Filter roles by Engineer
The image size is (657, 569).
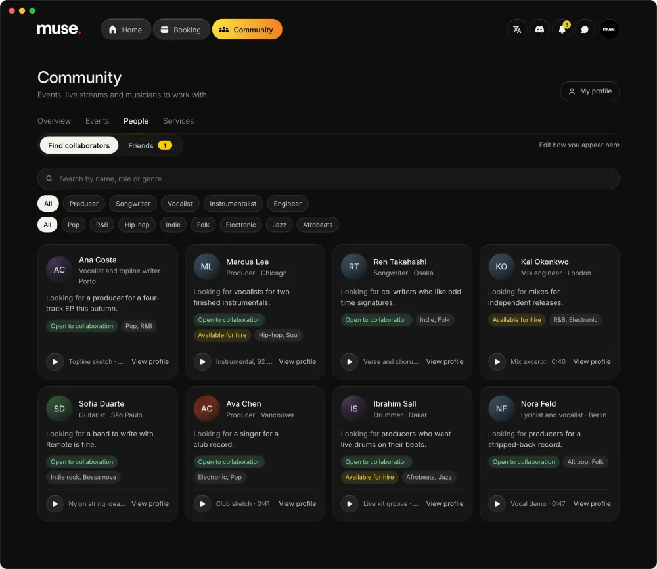288,204
